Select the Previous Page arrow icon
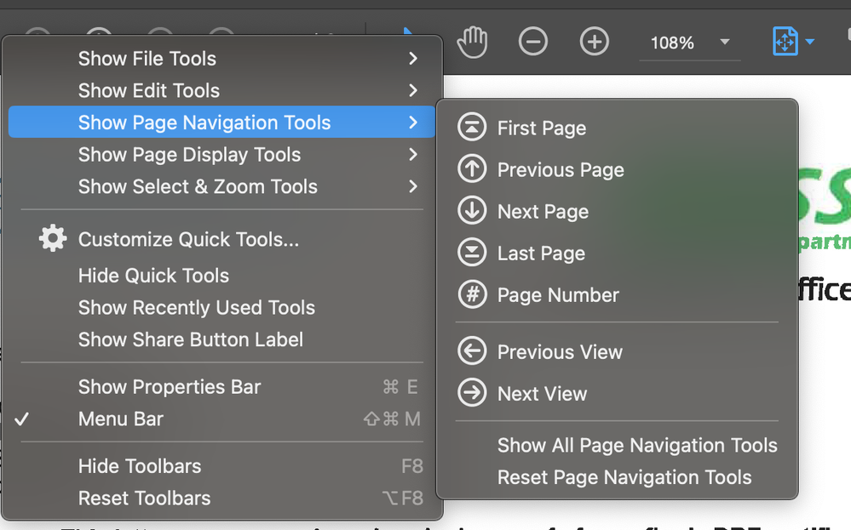The width and height of the screenshot is (851, 530). (471, 169)
